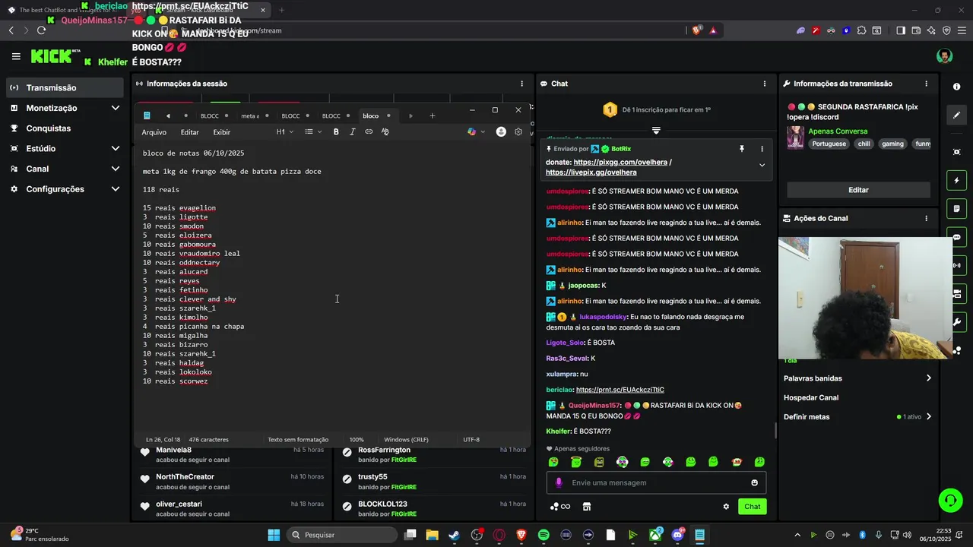Expand Configurações sidebar section
Viewport: 973px width, 547px height.
click(x=116, y=189)
